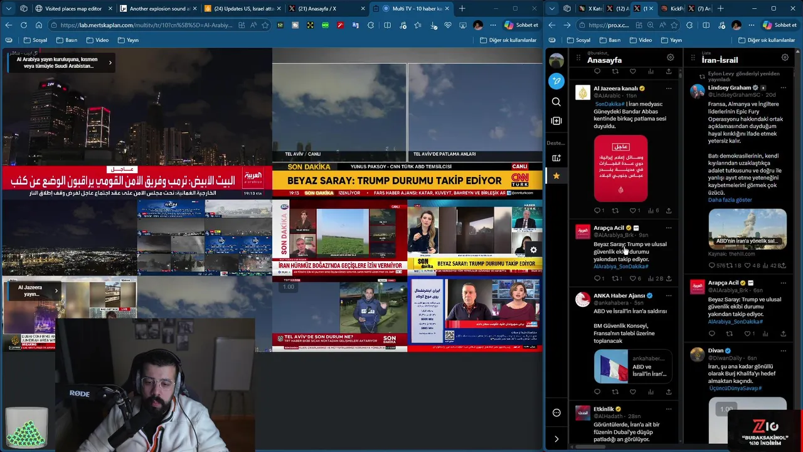Image resolution: width=803 pixels, height=452 pixels.
Task: Open the ankahaber link card with flag
Action: 633,366
